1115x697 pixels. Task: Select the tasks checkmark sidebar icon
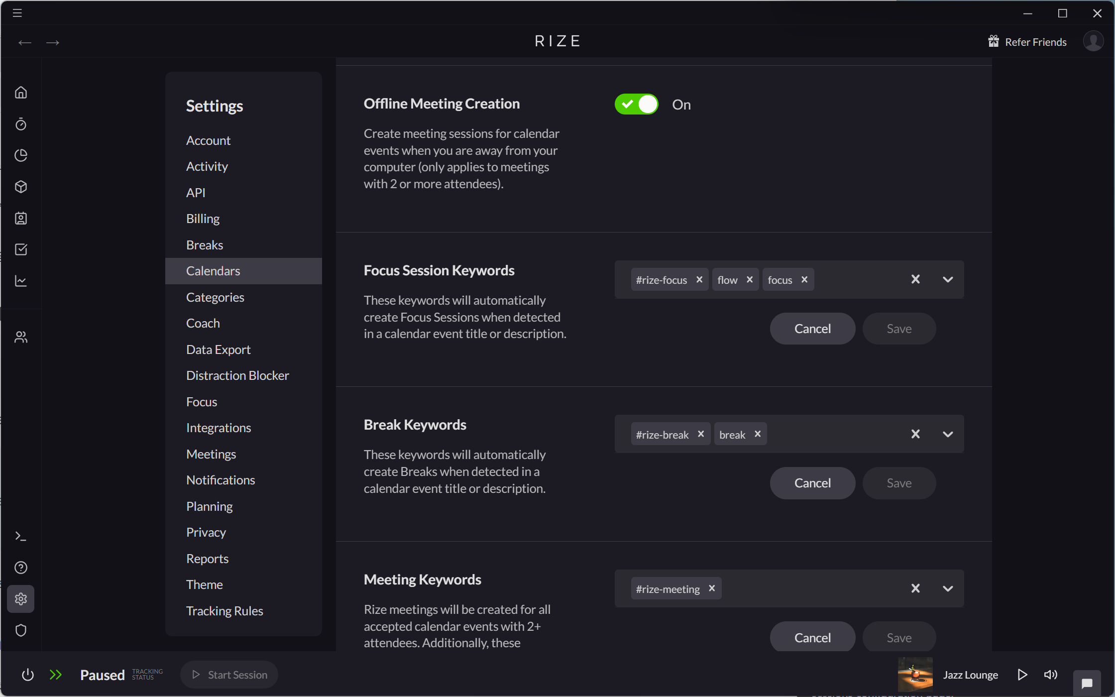[x=21, y=249]
